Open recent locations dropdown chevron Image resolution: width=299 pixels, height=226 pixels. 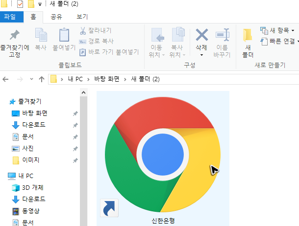32,79
